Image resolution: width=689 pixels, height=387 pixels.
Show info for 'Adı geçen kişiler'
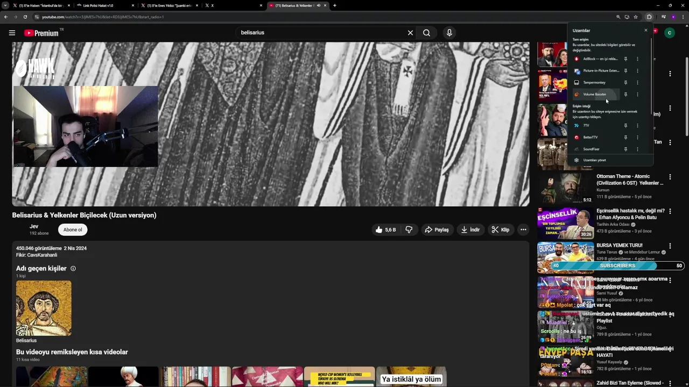(73, 268)
